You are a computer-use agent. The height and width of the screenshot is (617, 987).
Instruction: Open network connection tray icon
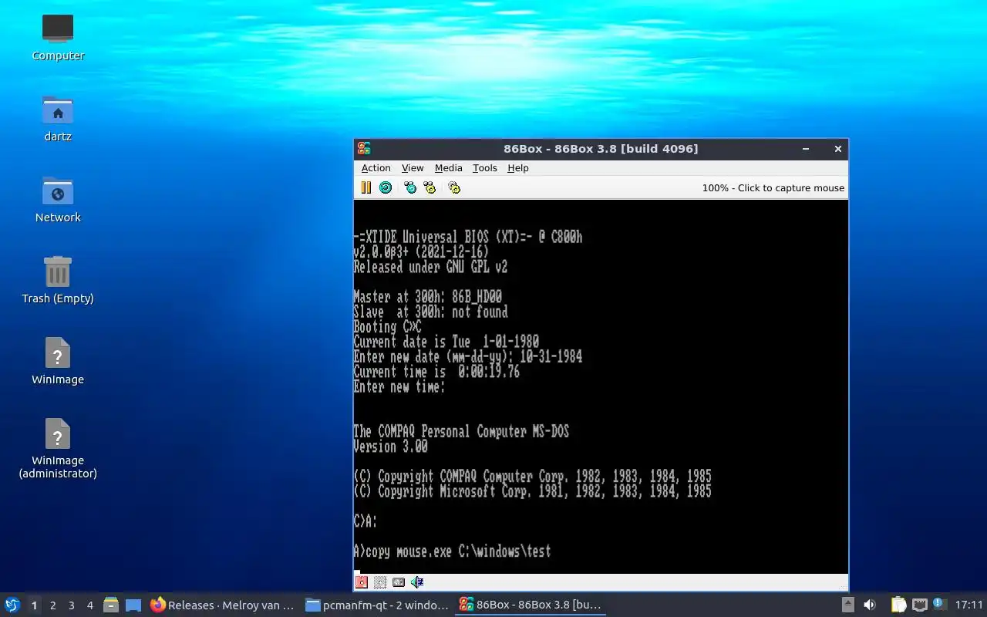919,605
